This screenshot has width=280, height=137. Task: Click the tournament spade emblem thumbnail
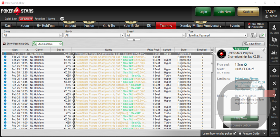221,55
